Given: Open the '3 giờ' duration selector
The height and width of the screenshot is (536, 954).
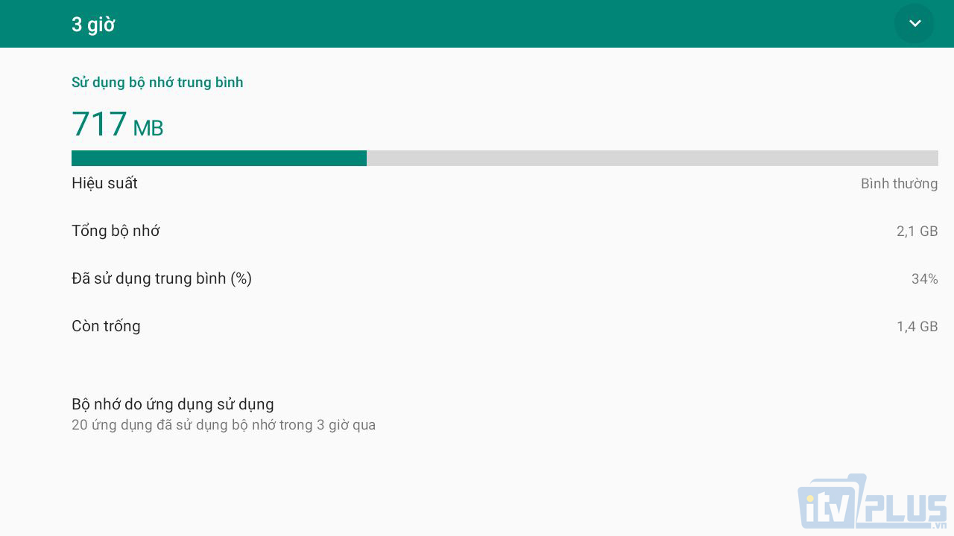Looking at the screenshot, I should (93, 25).
